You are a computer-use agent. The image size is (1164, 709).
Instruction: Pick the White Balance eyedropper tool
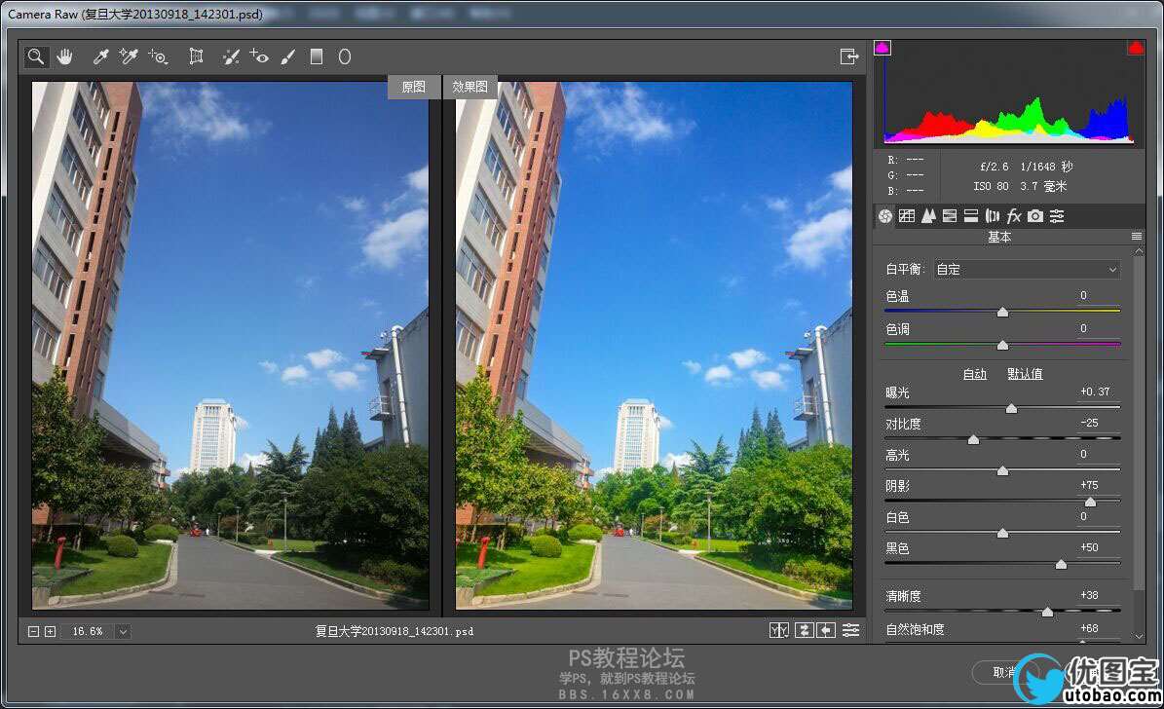click(x=101, y=56)
